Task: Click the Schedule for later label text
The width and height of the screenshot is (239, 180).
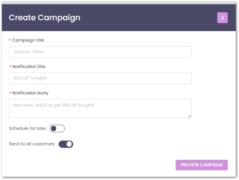Action: [27, 128]
